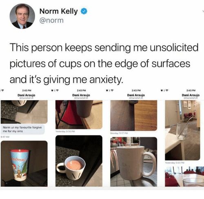Viewport: 204px width, 199px height.
Task: Click third Dani Araujo conversation header
Action: (x=136, y=95)
